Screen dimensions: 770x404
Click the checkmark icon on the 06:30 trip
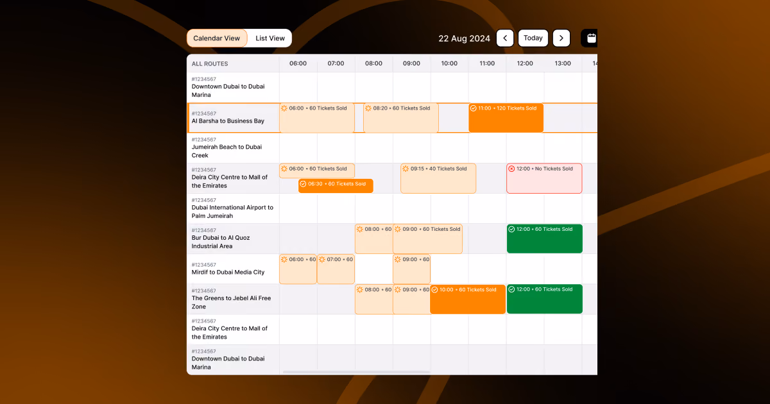pos(304,184)
